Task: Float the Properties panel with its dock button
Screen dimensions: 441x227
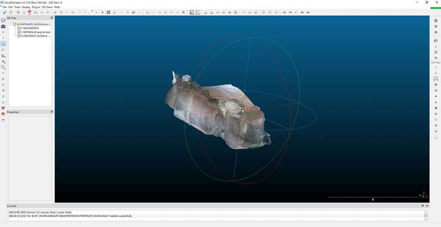Action: tap(51, 112)
